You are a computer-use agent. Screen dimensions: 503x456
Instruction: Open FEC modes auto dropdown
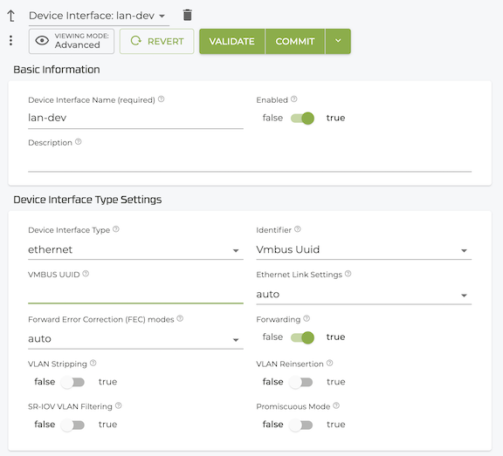coord(135,339)
